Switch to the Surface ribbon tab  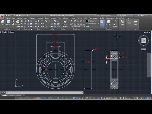point(20,18)
